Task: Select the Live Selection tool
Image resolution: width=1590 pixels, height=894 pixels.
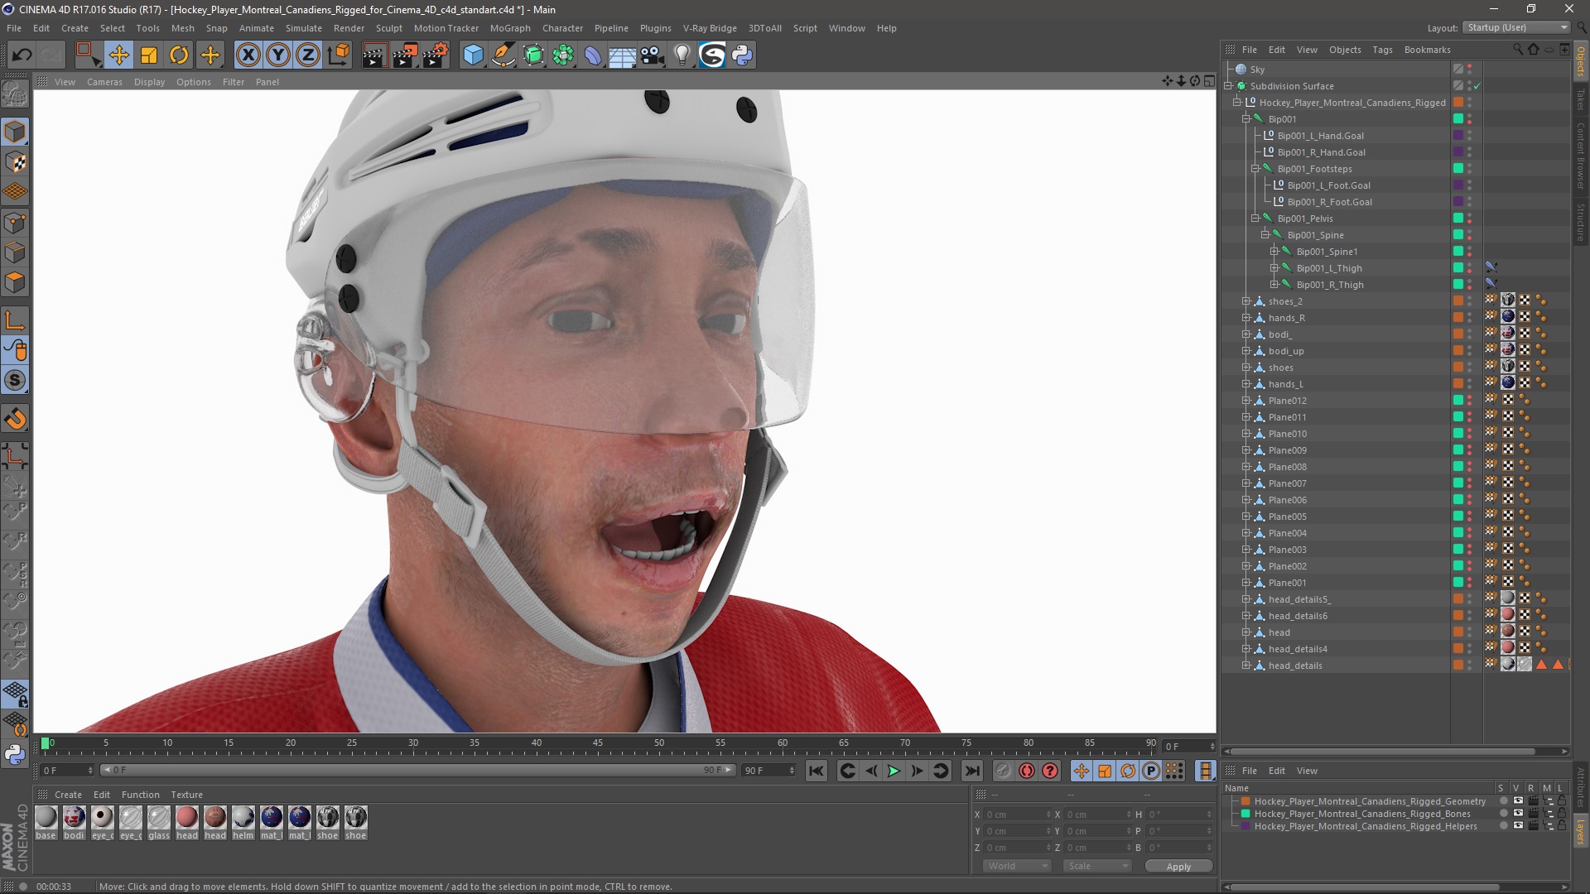Action: (88, 55)
